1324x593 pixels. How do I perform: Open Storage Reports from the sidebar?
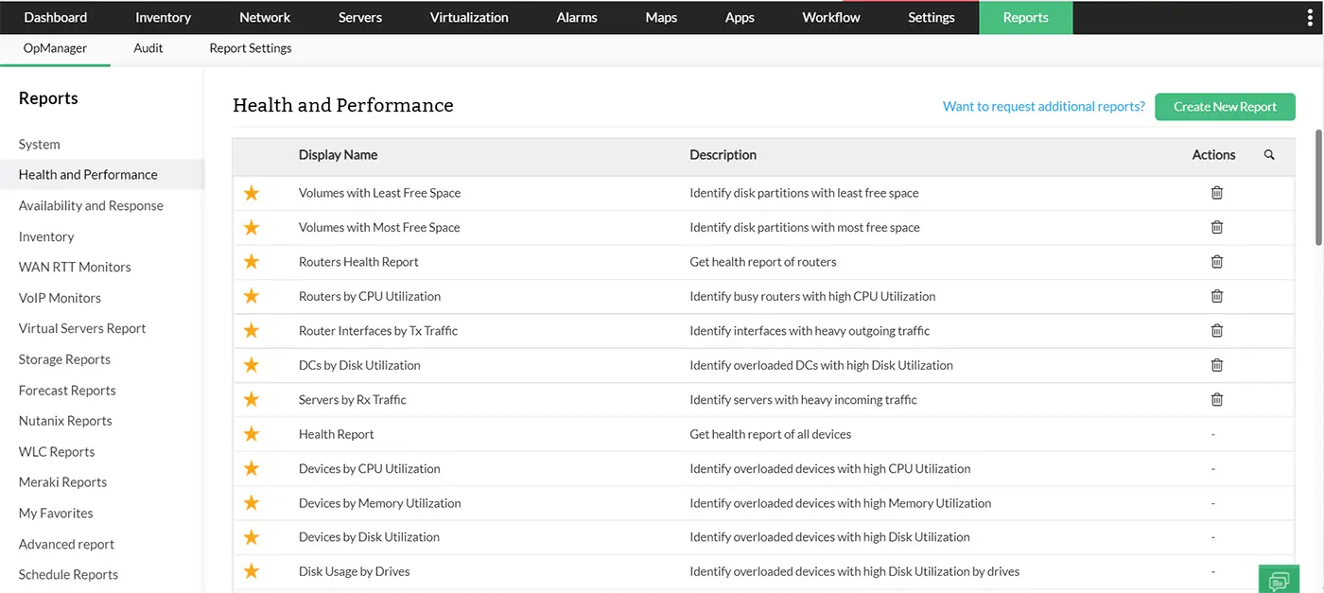coord(63,359)
